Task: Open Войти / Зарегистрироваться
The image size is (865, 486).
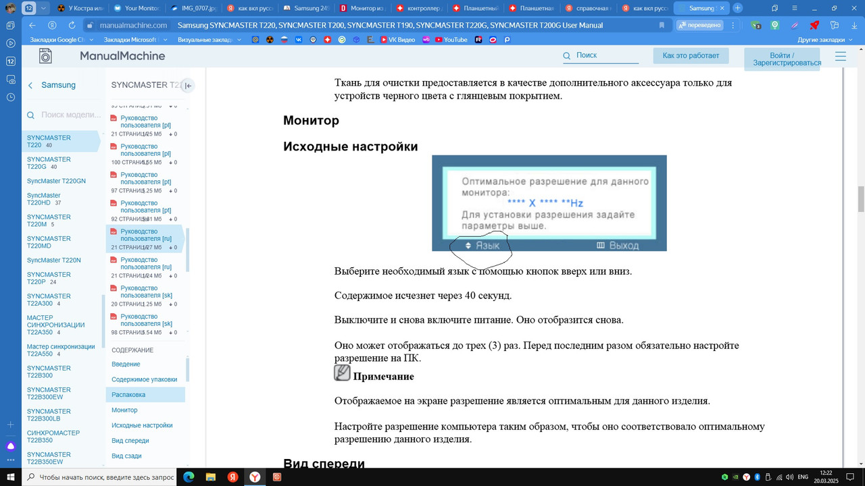Action: 782,59
